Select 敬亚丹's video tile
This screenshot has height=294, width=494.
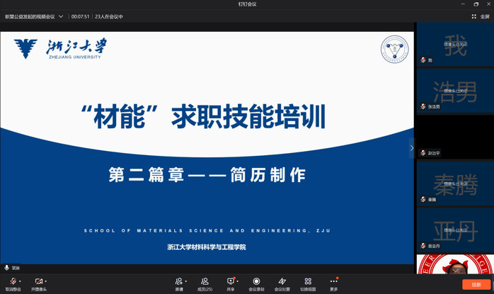click(454, 230)
